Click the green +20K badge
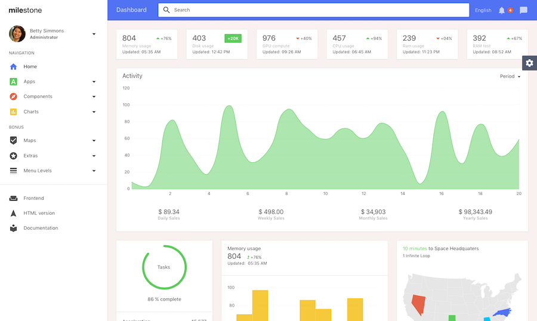 (x=233, y=38)
